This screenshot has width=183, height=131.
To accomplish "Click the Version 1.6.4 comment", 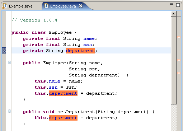I will [34, 20].
